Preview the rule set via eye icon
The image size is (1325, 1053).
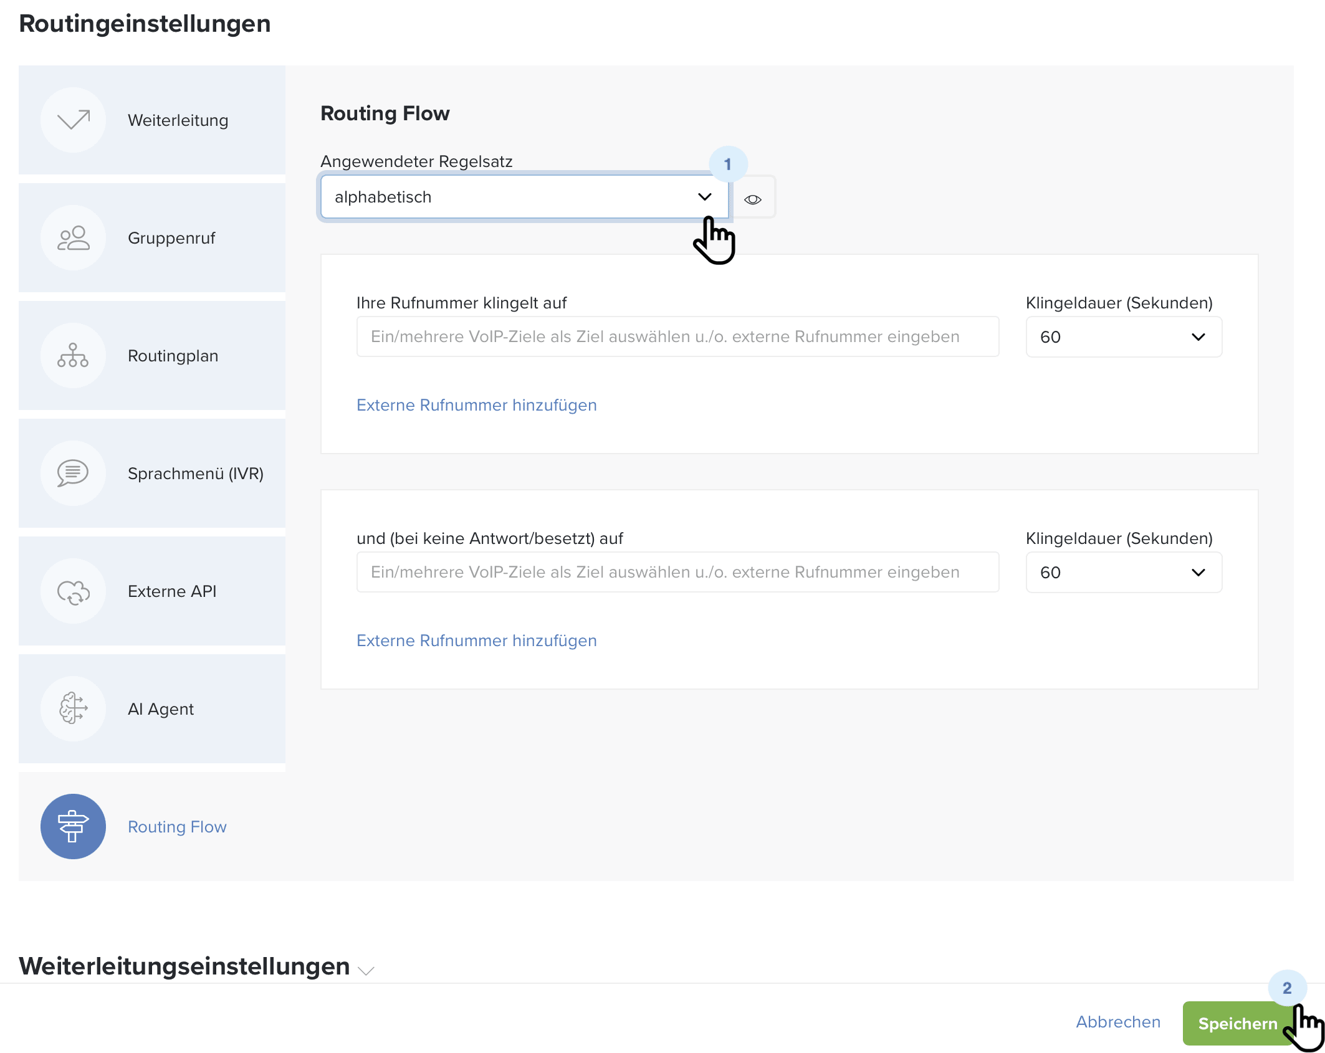tap(753, 199)
